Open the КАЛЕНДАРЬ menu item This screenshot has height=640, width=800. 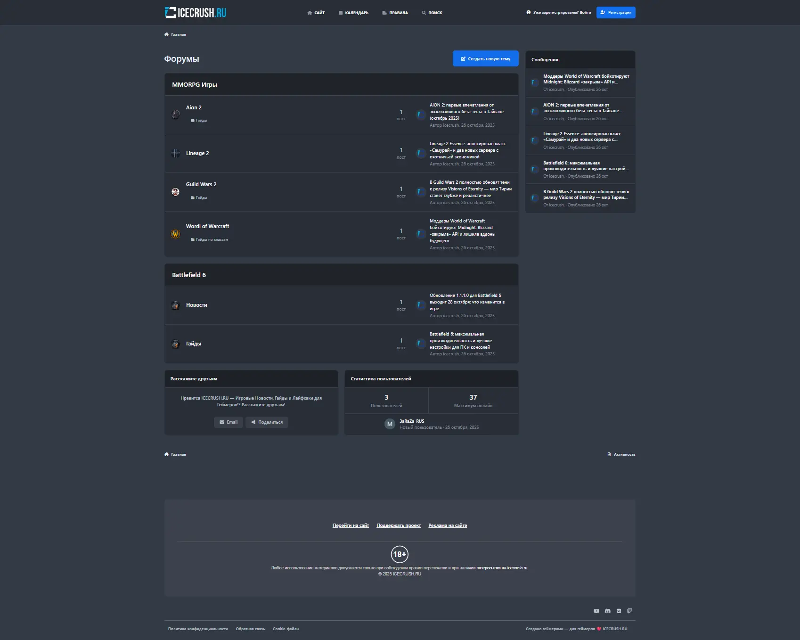(353, 13)
